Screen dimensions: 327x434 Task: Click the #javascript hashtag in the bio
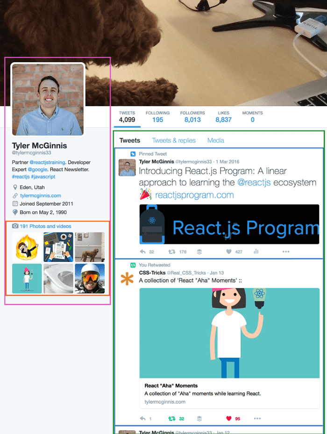(x=43, y=177)
